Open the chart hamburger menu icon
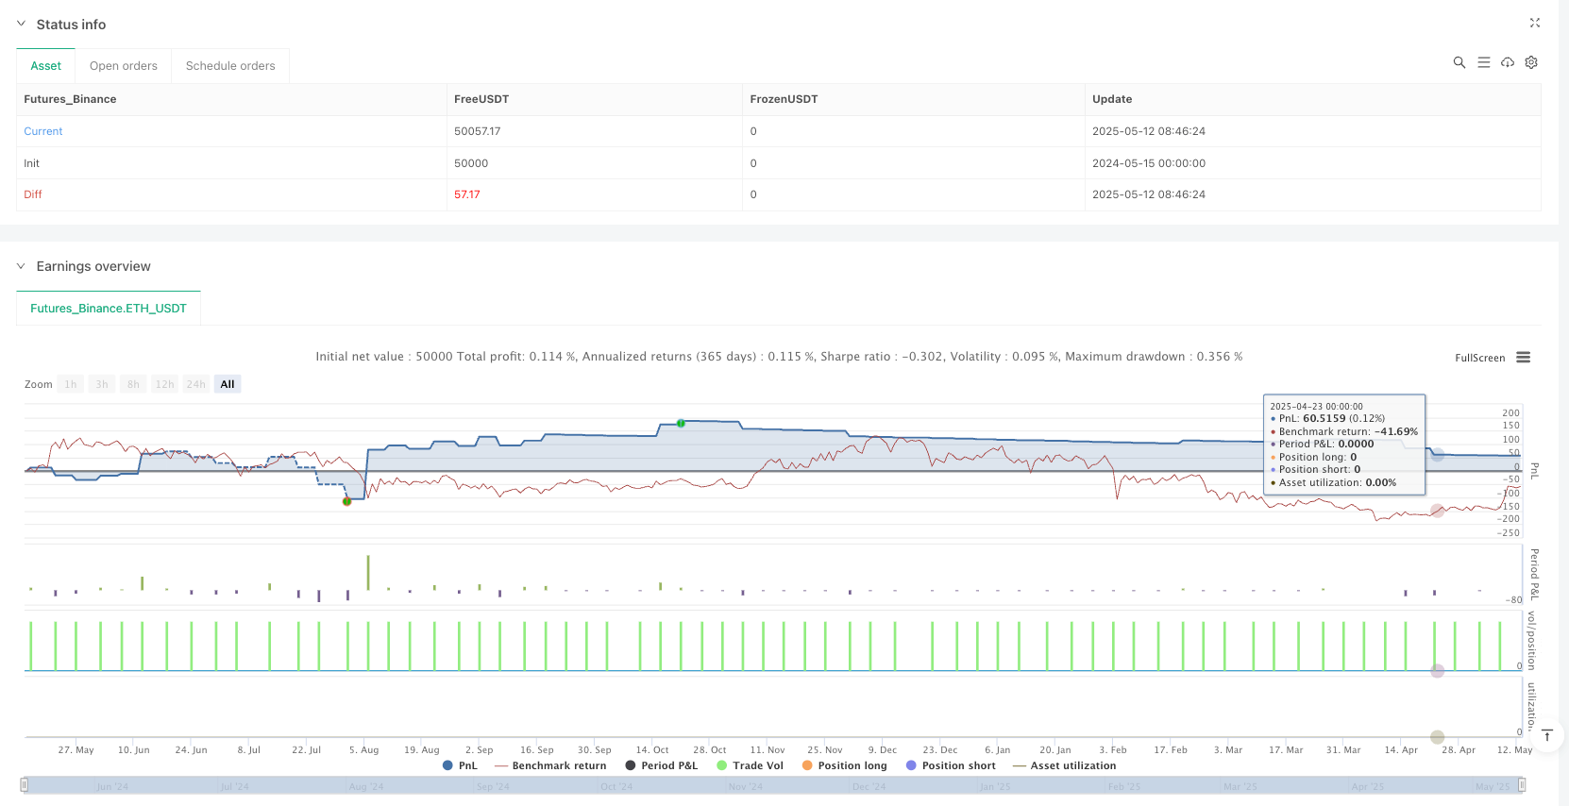The width and height of the screenshot is (1569, 806). coord(1523,357)
